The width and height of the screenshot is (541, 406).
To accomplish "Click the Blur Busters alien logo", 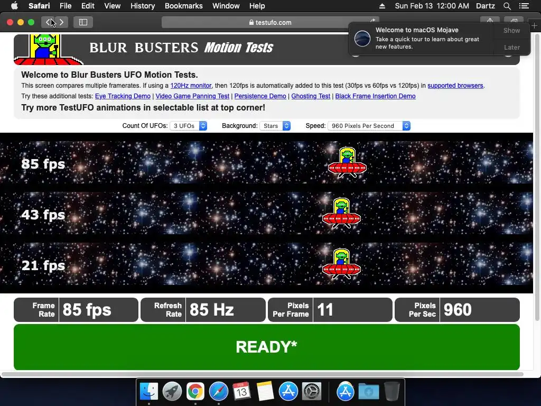I will pos(47,49).
